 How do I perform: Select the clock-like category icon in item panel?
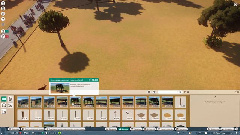click(4, 105)
